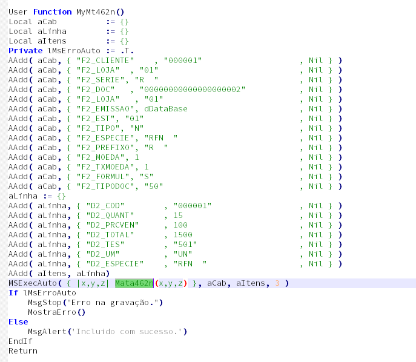Click the MsgAlert('Incluido com sucesso.') call
This screenshot has width=416, height=362.
[107, 332]
